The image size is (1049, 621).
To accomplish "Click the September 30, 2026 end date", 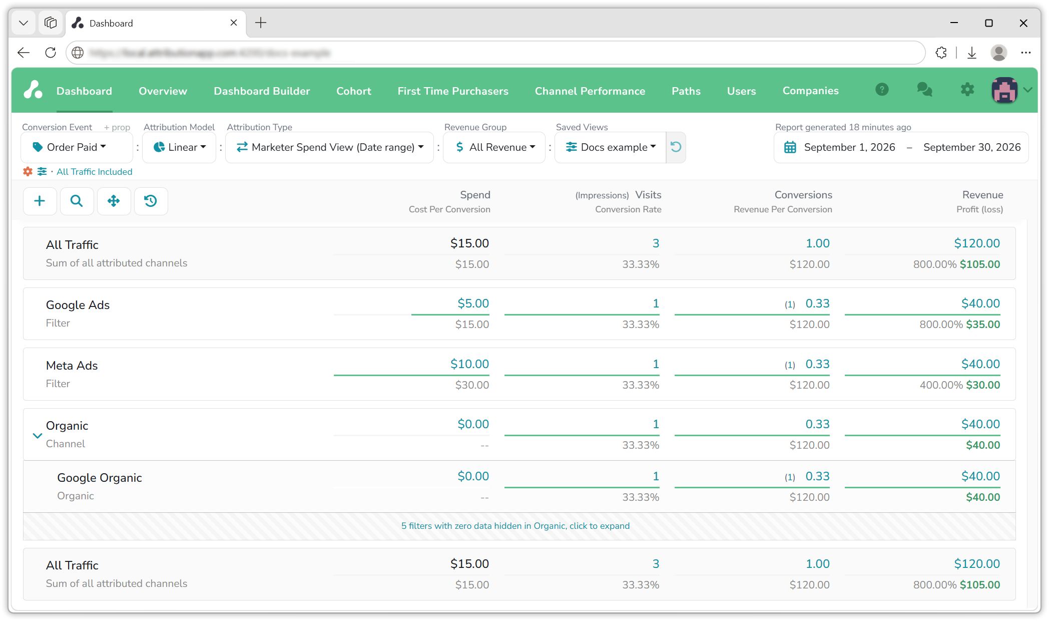I will 972,147.
